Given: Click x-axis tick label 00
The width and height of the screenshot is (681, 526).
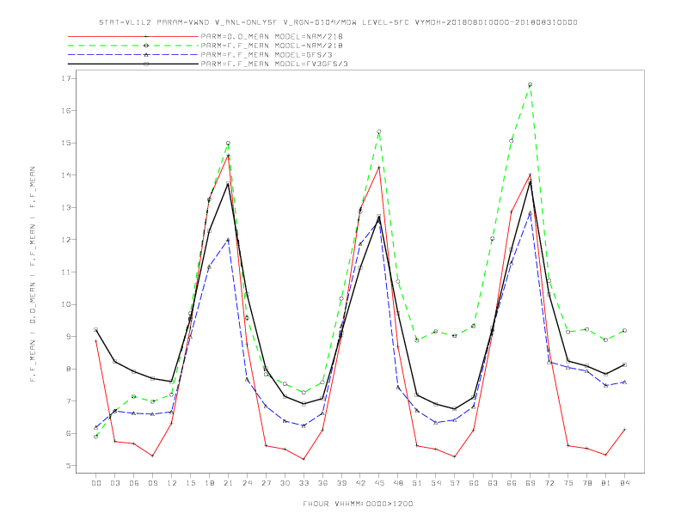Looking at the screenshot, I should click(96, 483).
